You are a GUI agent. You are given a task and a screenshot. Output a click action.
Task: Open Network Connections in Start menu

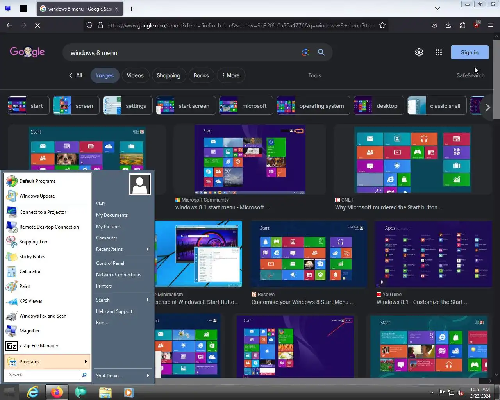point(123,275)
